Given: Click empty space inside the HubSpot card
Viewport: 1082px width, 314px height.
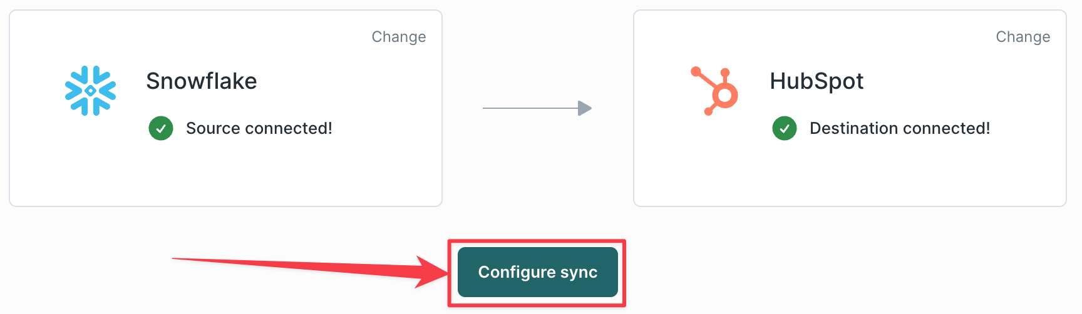Looking at the screenshot, I should 850,175.
